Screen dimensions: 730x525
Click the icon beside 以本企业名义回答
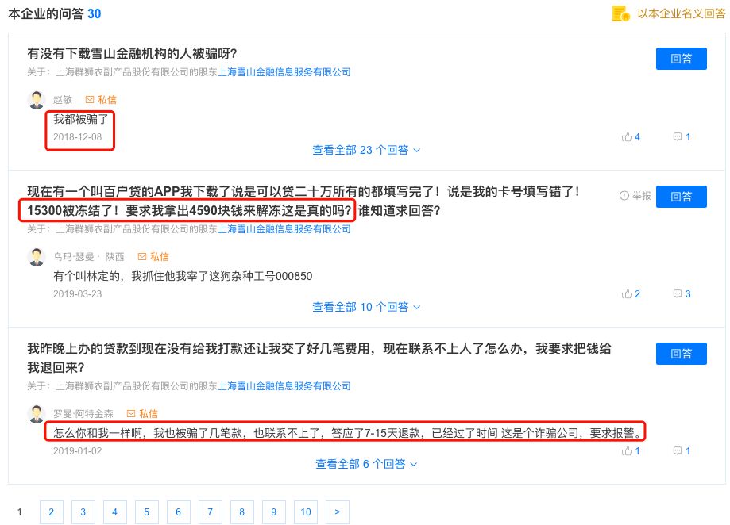[x=620, y=14]
